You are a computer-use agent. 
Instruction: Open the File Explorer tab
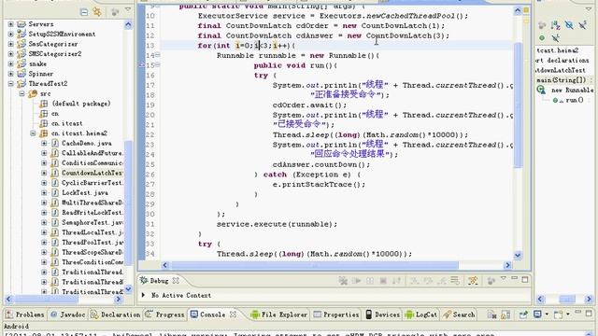pos(278,315)
